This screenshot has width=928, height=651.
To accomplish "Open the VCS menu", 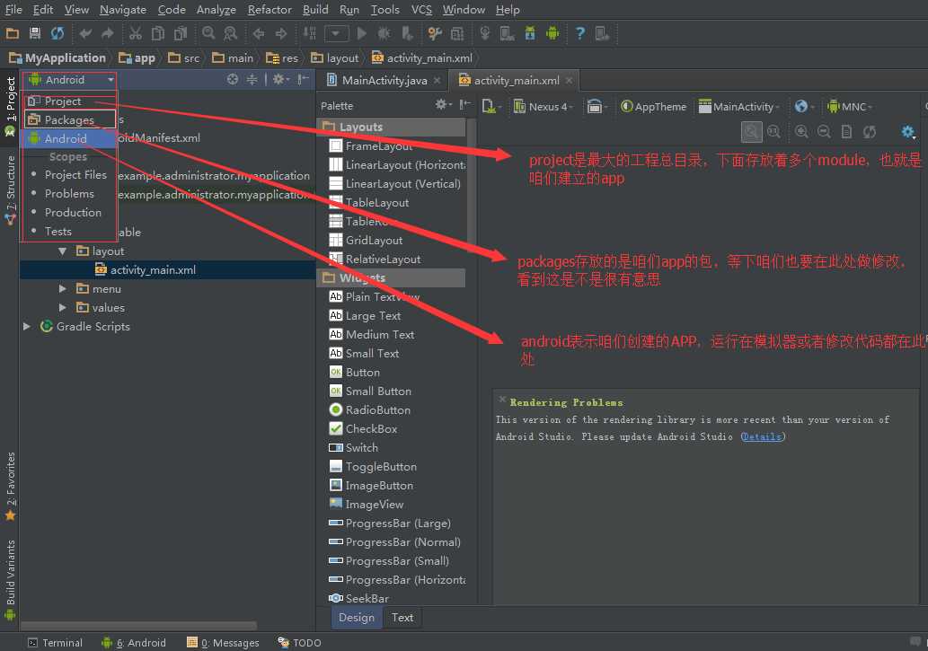I will click(421, 10).
